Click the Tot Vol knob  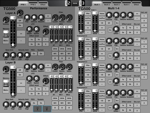pos(20,13)
